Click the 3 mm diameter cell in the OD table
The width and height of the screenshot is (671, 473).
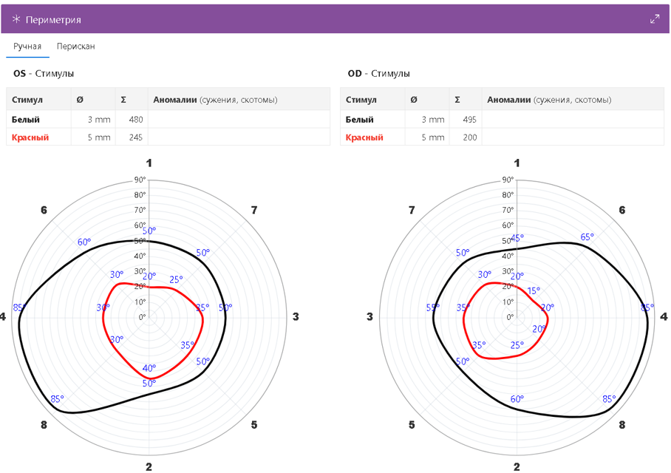[433, 119]
